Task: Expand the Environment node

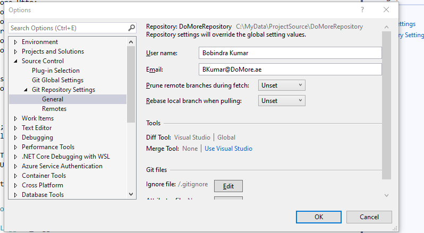Action: pyautogui.click(x=15, y=42)
